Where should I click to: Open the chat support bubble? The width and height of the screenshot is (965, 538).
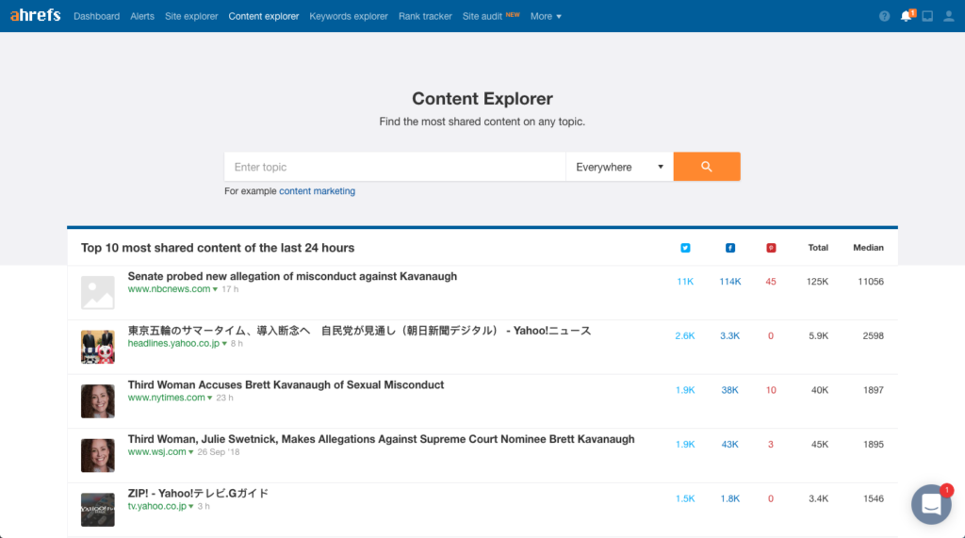pyautogui.click(x=931, y=504)
